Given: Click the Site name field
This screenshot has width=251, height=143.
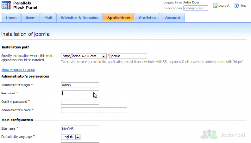Looking at the screenshot, I should [x=80, y=129].
